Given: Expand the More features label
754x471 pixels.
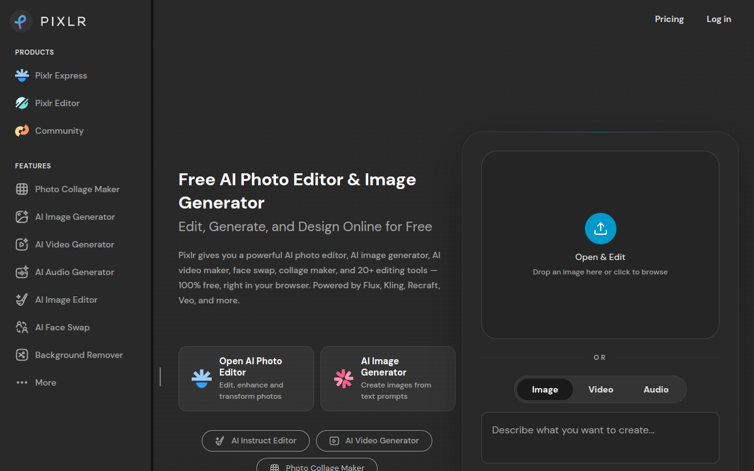Looking at the screenshot, I should pos(46,382).
